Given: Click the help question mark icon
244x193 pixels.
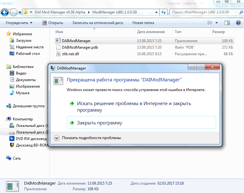Looking at the screenshot, I should click(237, 23).
